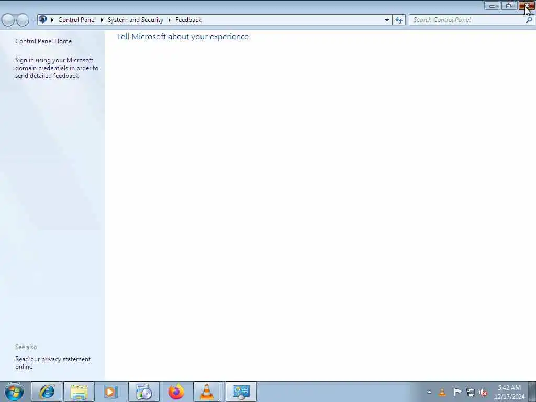
Task: Click the muted volume speaker tray icon
Action: coord(483,392)
